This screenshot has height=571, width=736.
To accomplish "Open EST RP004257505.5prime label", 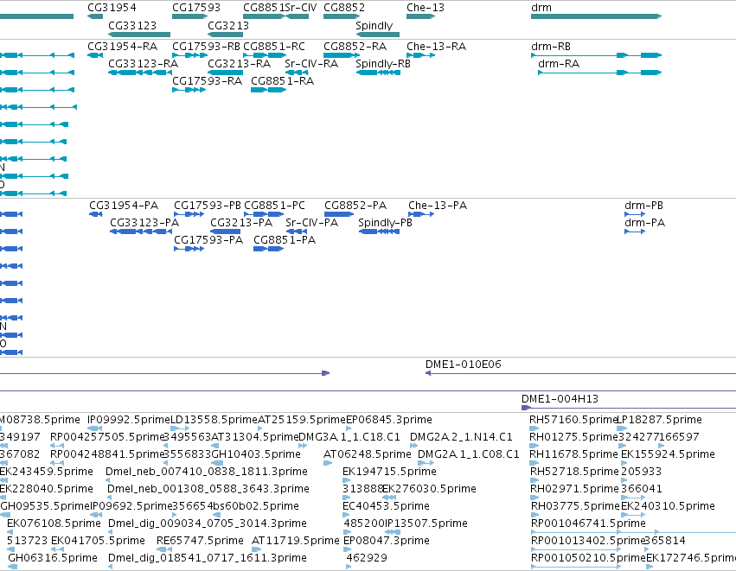I will pos(107,437).
